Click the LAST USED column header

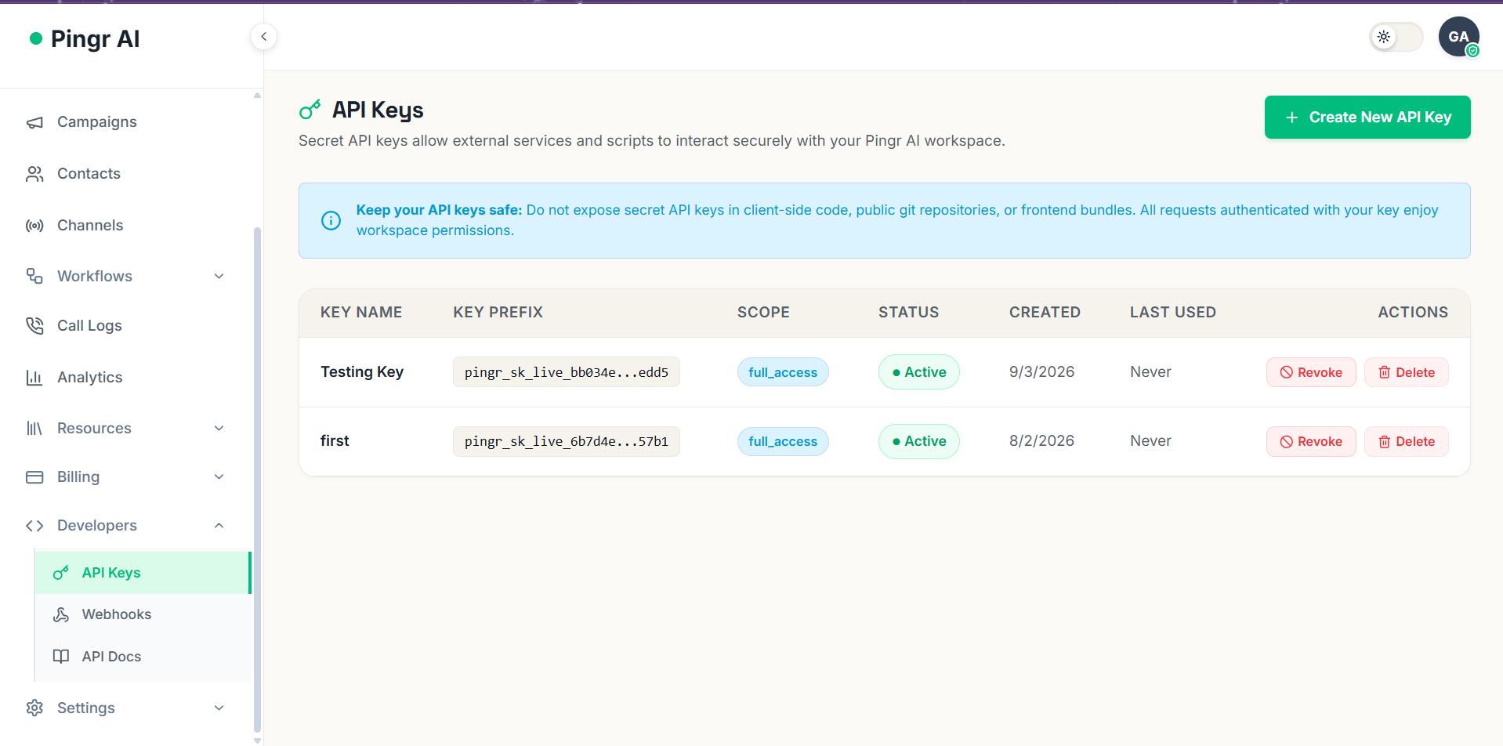(1173, 313)
